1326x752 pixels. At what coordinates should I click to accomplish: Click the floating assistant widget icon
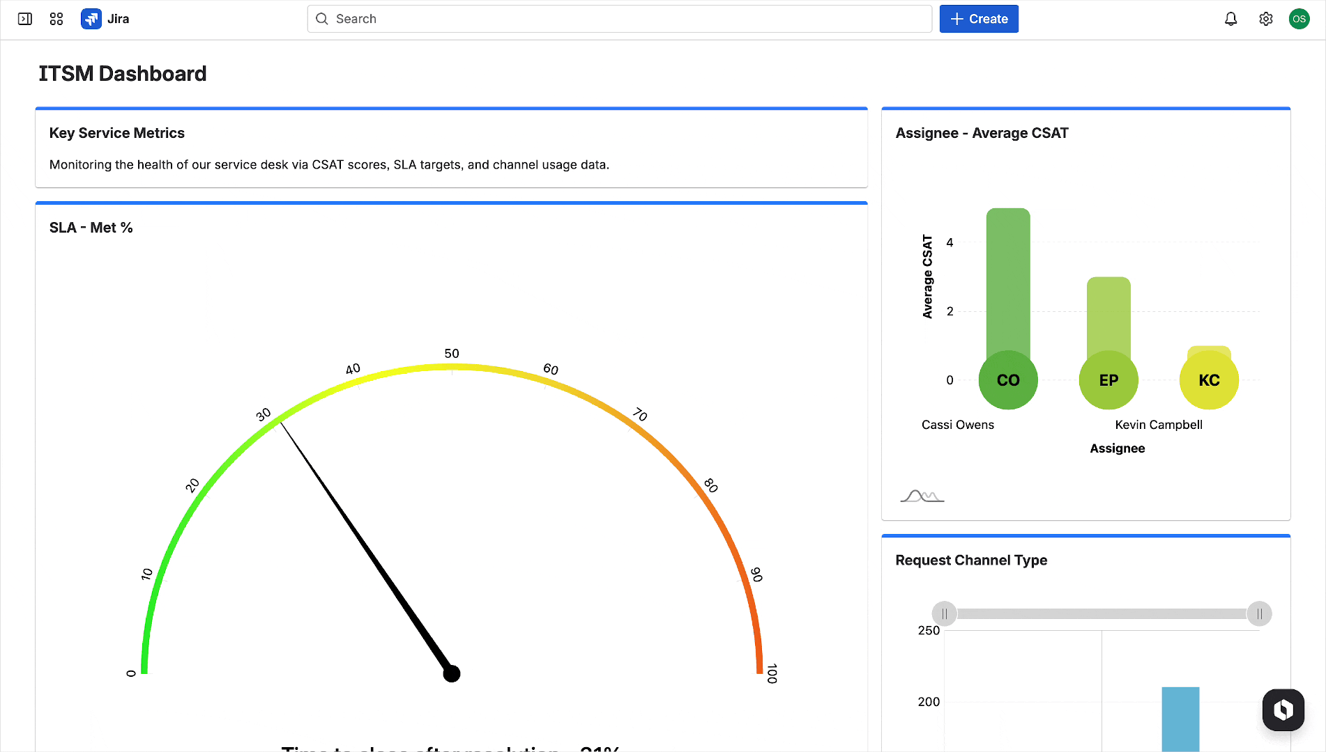pyautogui.click(x=1283, y=710)
